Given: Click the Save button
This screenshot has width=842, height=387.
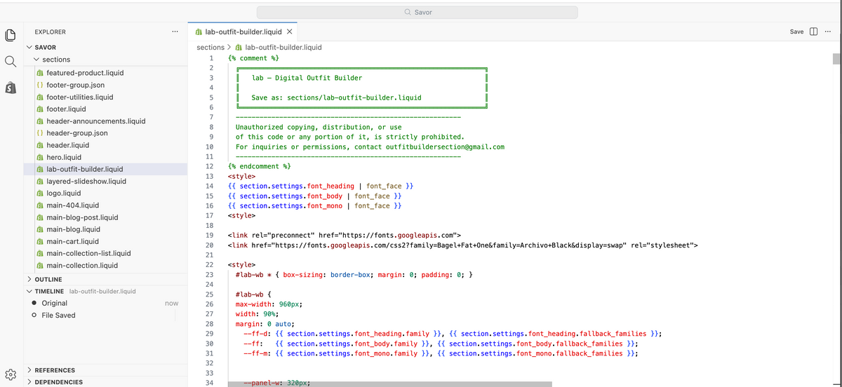Looking at the screenshot, I should tap(796, 32).
